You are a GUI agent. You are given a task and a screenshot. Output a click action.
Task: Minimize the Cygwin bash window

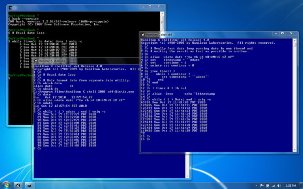coord(143,7)
